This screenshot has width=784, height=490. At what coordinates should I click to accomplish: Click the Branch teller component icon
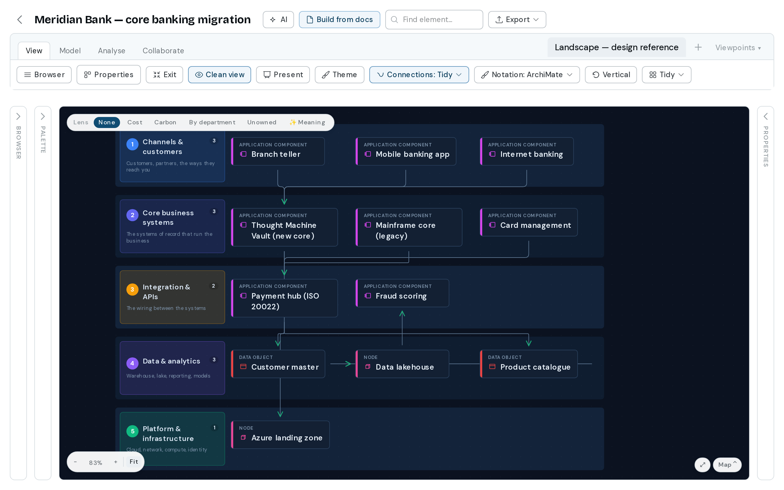click(x=243, y=154)
